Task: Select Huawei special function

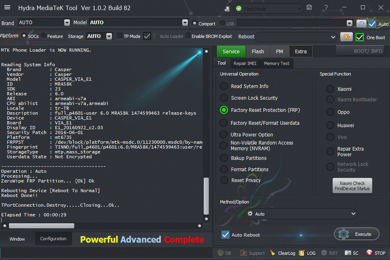Action: [330, 125]
